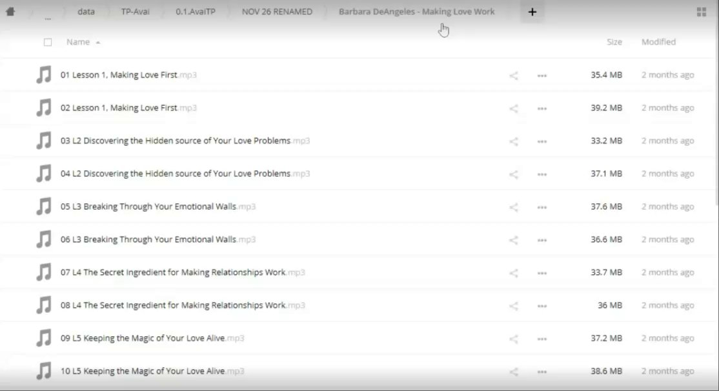Open 02 Lesson 1, Making Love First.mp3
The image size is (719, 391).
click(x=119, y=108)
